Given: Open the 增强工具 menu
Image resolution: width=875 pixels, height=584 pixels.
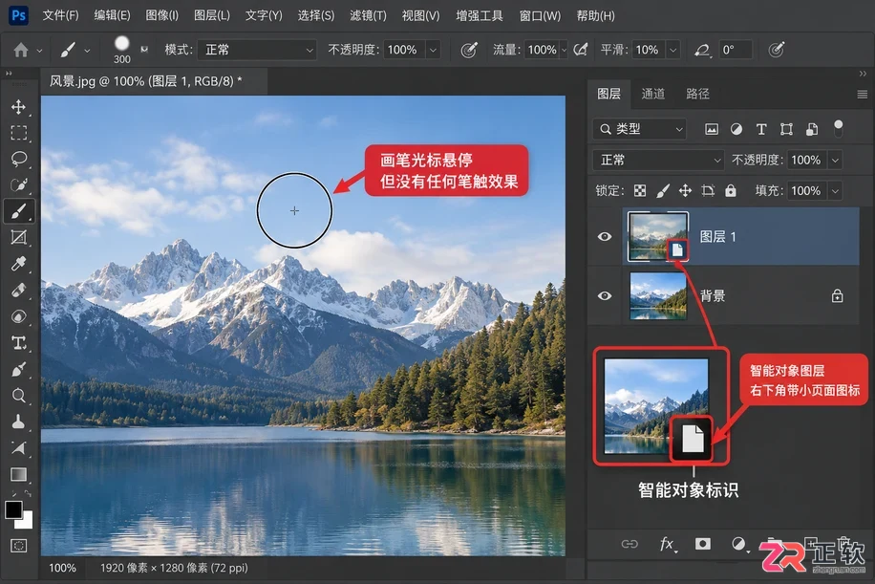Looking at the screenshot, I should pyautogui.click(x=480, y=15).
